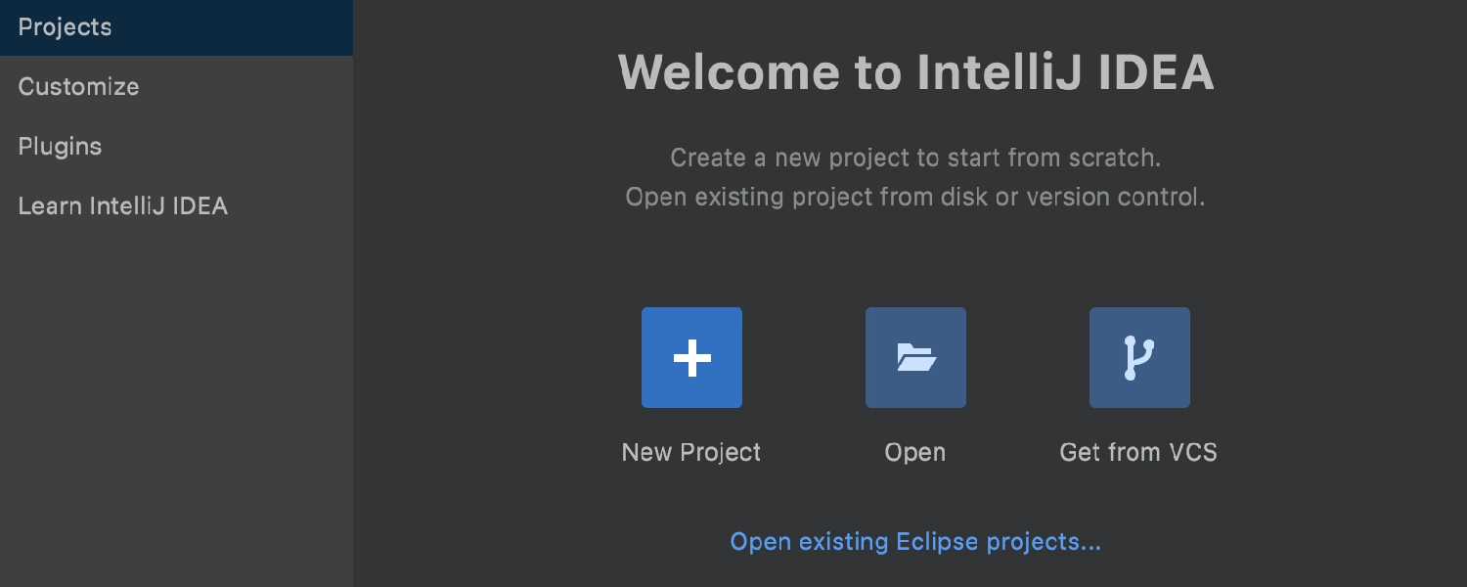Switch to the Projects tab
This screenshot has width=1467, height=587.
coord(176,27)
